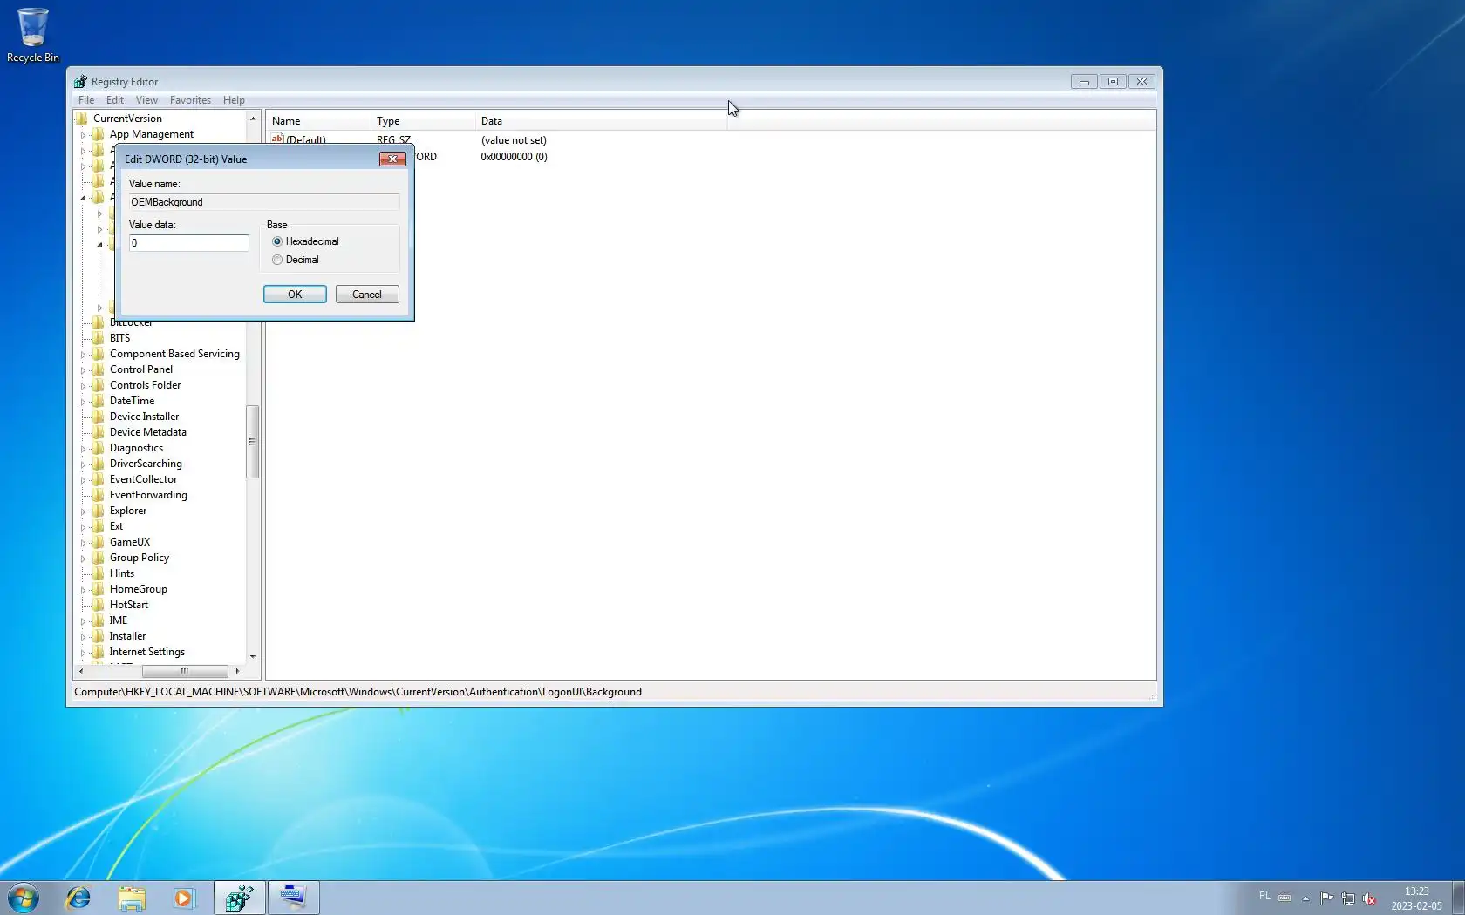Click the keyboard app taskbar button
Image resolution: width=1465 pixels, height=915 pixels.
293,898
